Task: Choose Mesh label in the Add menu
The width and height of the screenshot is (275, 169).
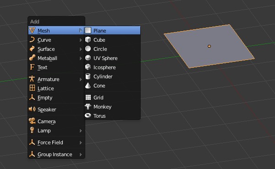Action: [x=44, y=31]
